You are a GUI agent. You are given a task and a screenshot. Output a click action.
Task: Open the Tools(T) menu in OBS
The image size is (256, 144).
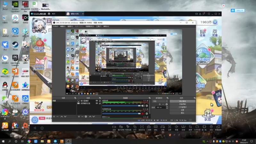(x=99, y=26)
